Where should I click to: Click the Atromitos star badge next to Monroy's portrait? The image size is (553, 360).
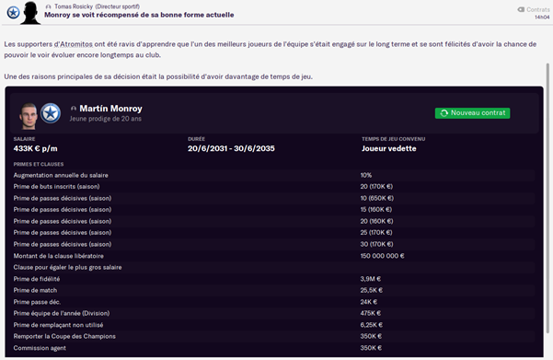tap(51, 113)
